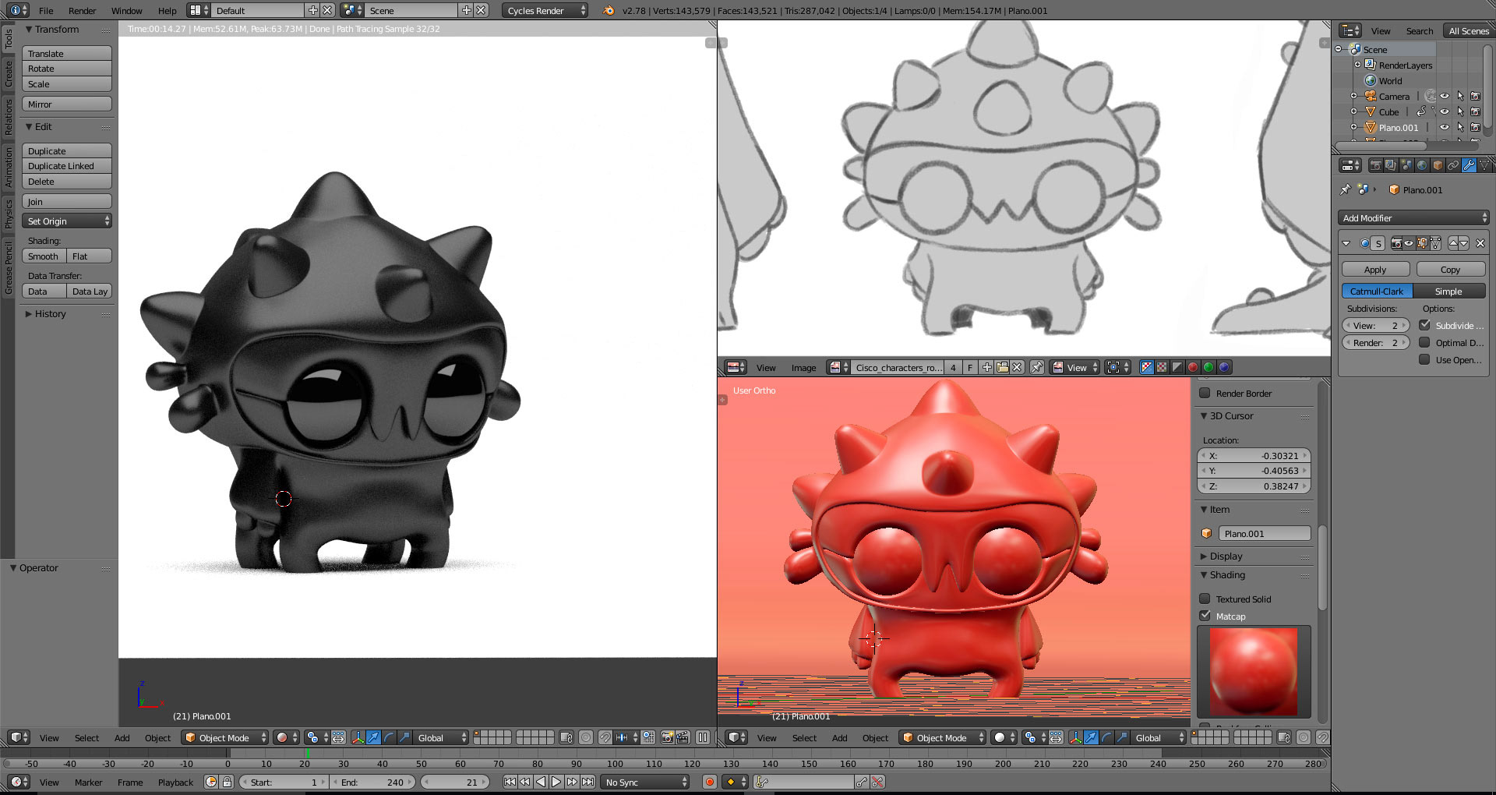Toggle Camera renderability in outliner
The width and height of the screenshot is (1496, 795).
[1476, 97]
